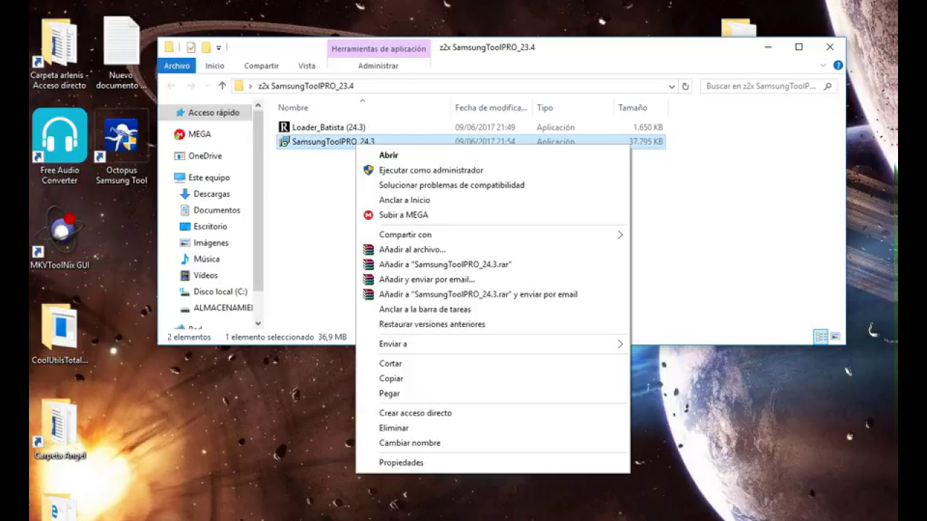927x521 pixels.
Task: Expand the ribbon chevron
Action: click(823, 65)
